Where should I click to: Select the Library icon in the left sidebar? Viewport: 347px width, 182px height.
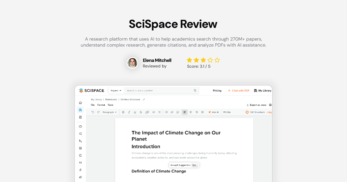(80, 110)
